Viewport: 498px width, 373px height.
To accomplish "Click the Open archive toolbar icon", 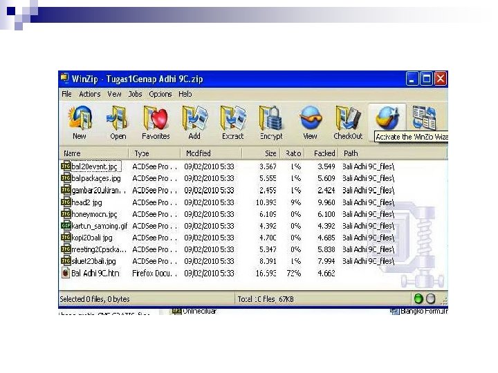I will coord(118,118).
